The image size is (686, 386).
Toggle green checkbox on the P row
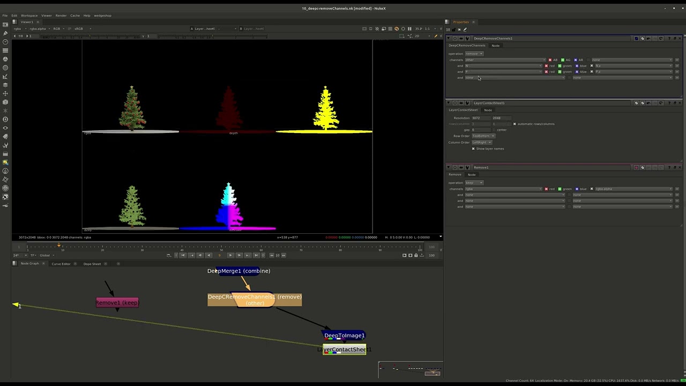pos(560,72)
